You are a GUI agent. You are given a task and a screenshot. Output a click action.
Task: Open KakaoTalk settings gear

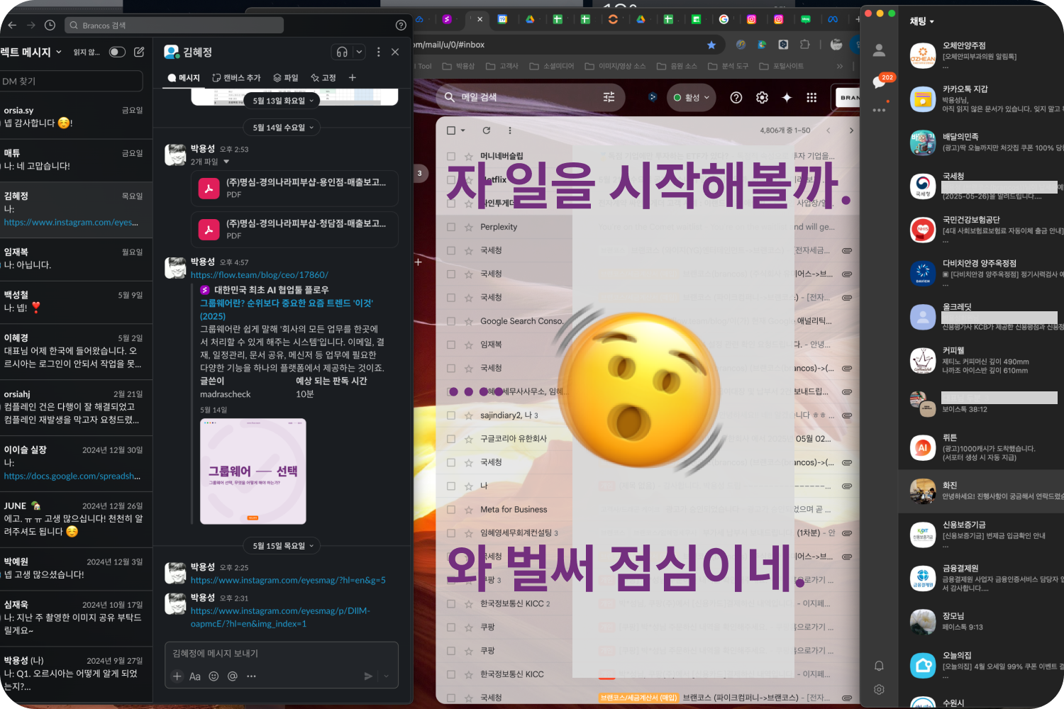coord(879,689)
